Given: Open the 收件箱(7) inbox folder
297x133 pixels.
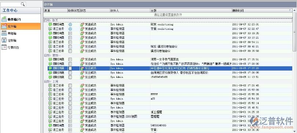Looking at the screenshot, I should pyautogui.click(x=11, y=19).
